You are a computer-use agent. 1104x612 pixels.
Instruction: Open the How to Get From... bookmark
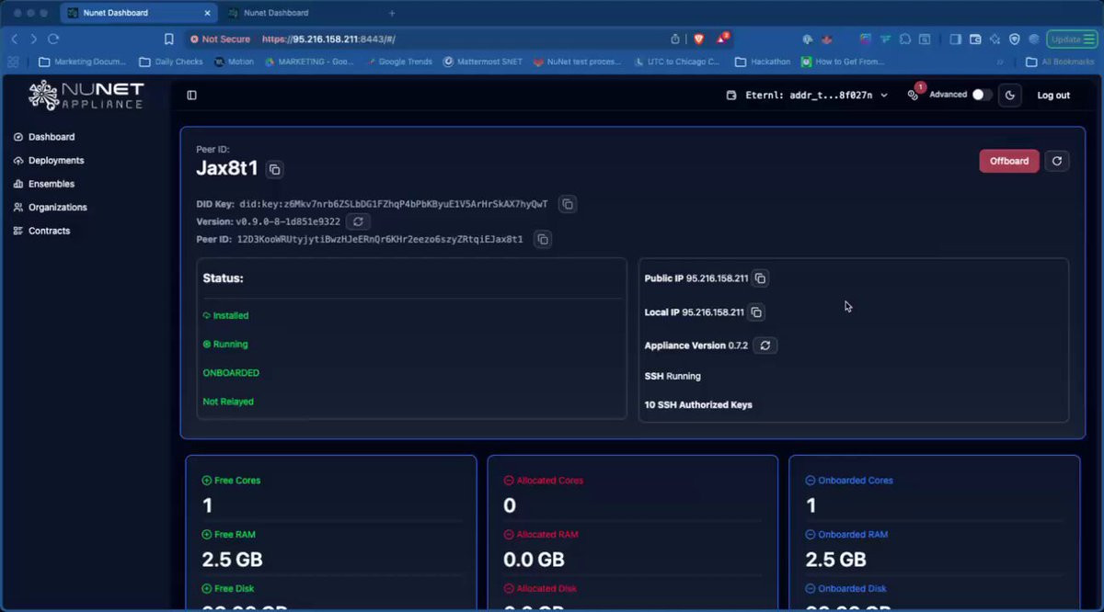[x=843, y=62]
